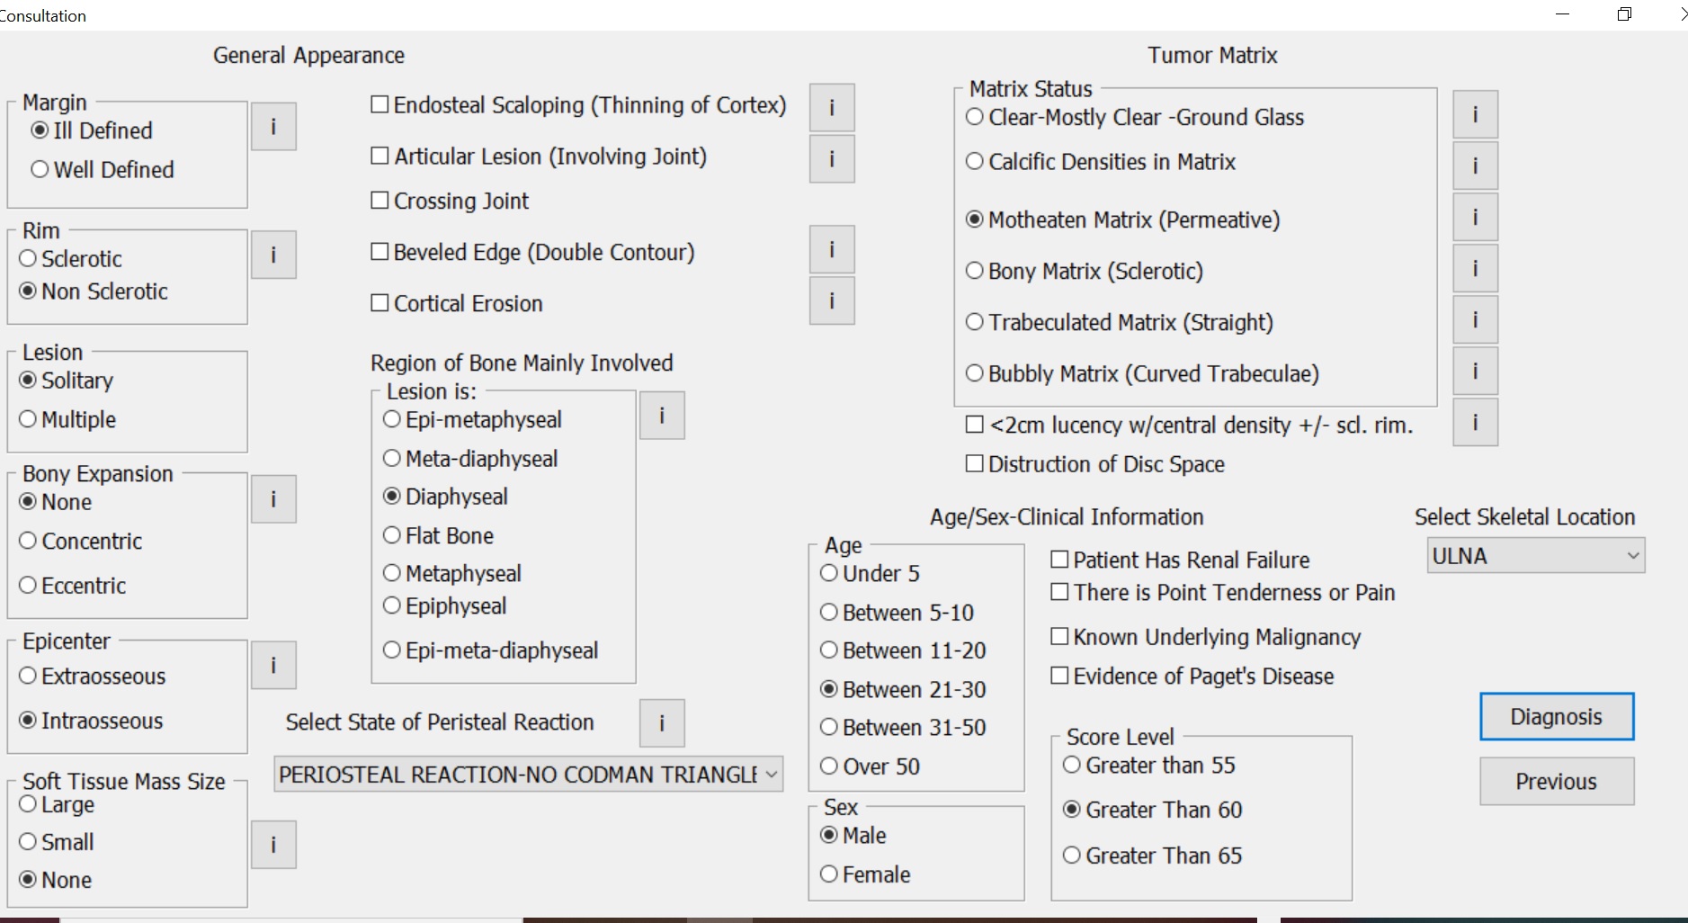Show info for Calcific Densities in Matrix

tap(1476, 166)
